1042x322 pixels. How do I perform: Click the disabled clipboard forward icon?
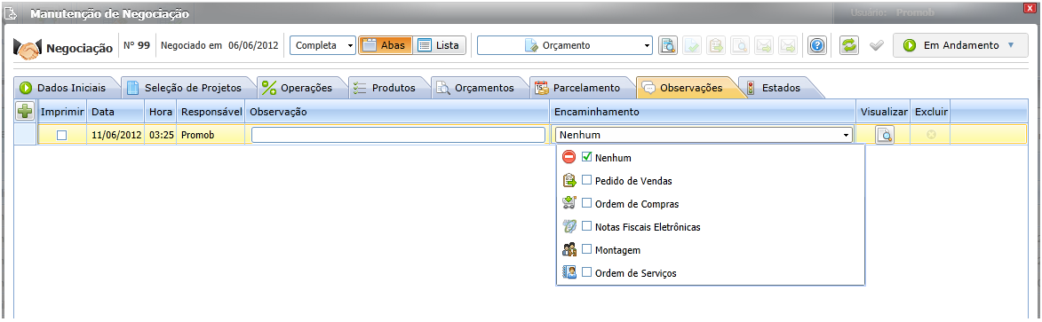point(715,45)
